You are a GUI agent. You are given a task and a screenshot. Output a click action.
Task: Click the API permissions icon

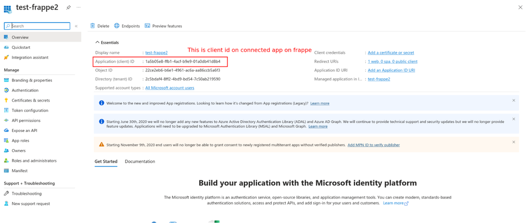pos(6,120)
